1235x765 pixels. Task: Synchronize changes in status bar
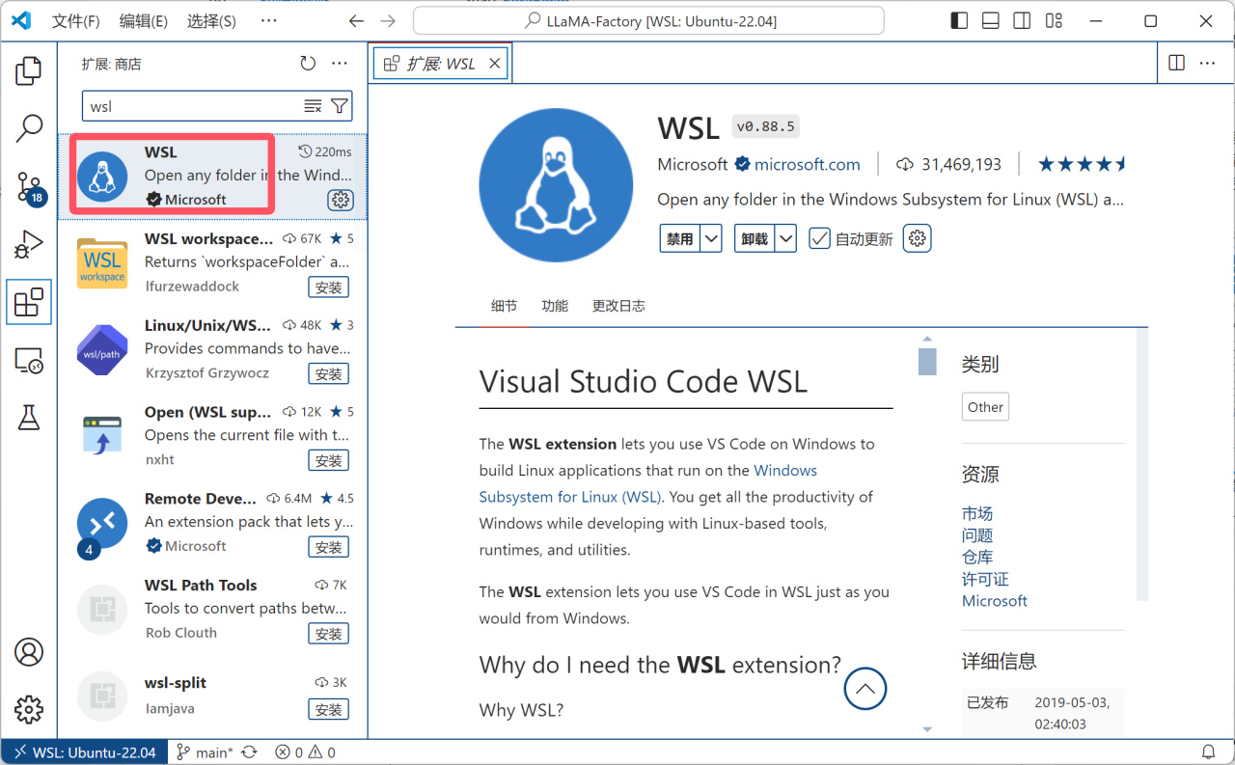point(250,752)
